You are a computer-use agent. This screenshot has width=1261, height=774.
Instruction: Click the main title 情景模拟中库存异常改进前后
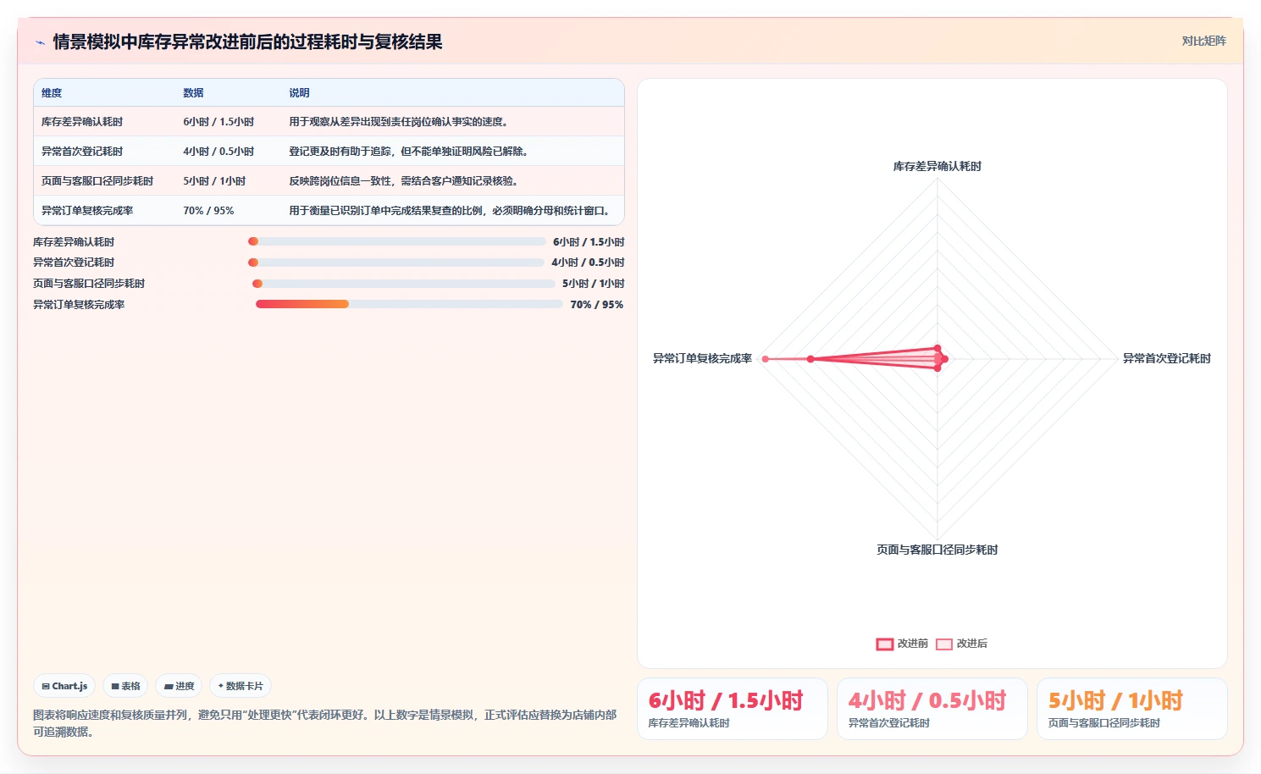247,42
